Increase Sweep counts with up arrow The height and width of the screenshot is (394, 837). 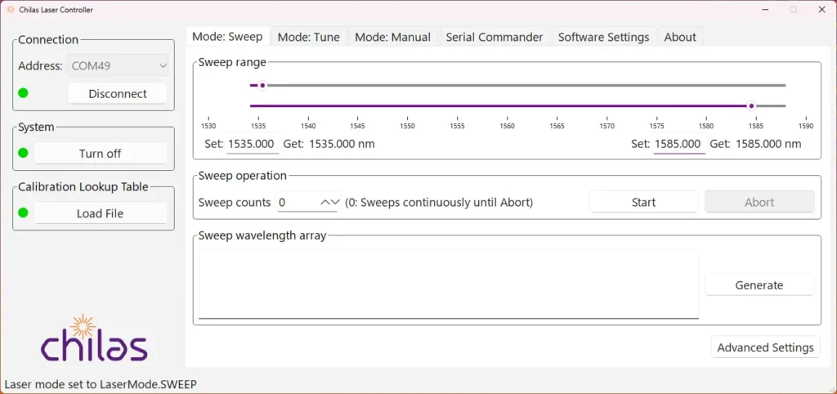tap(325, 203)
